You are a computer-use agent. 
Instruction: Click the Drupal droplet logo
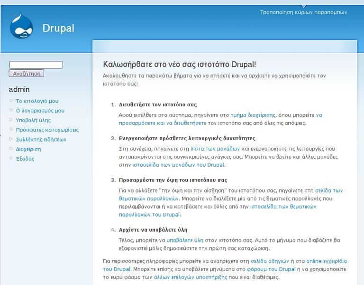[21, 26]
